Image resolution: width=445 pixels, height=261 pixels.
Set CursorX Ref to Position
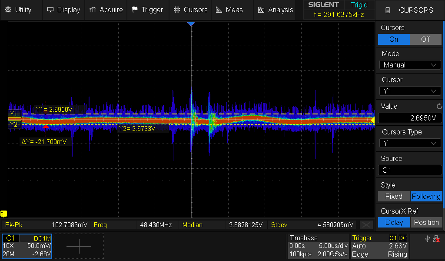pyautogui.click(x=426, y=222)
